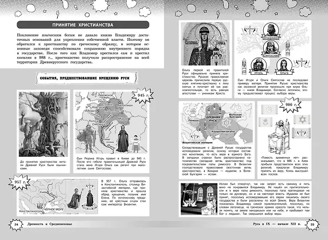Open the Киев to Константинополь route map

point(43,196)
